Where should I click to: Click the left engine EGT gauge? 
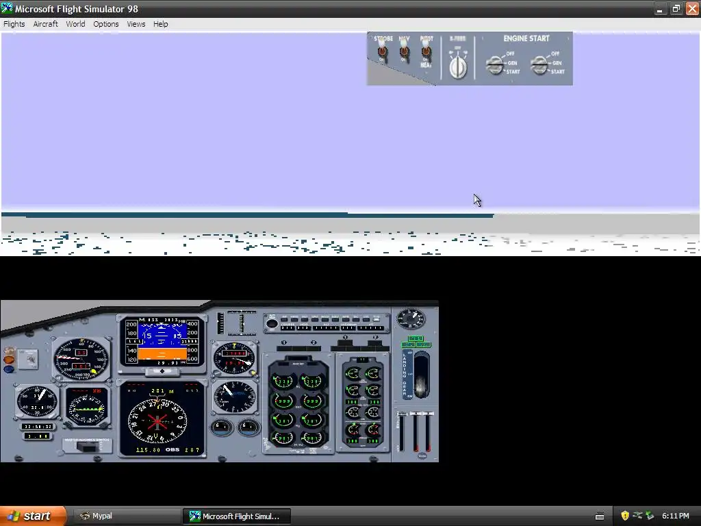pos(283,401)
